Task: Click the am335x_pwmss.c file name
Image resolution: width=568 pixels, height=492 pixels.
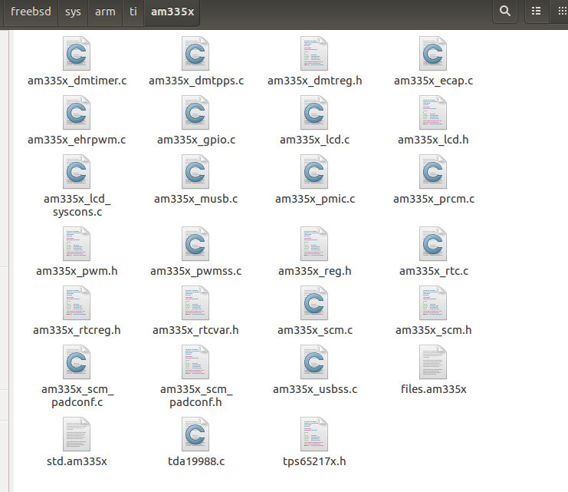Action: point(196,271)
